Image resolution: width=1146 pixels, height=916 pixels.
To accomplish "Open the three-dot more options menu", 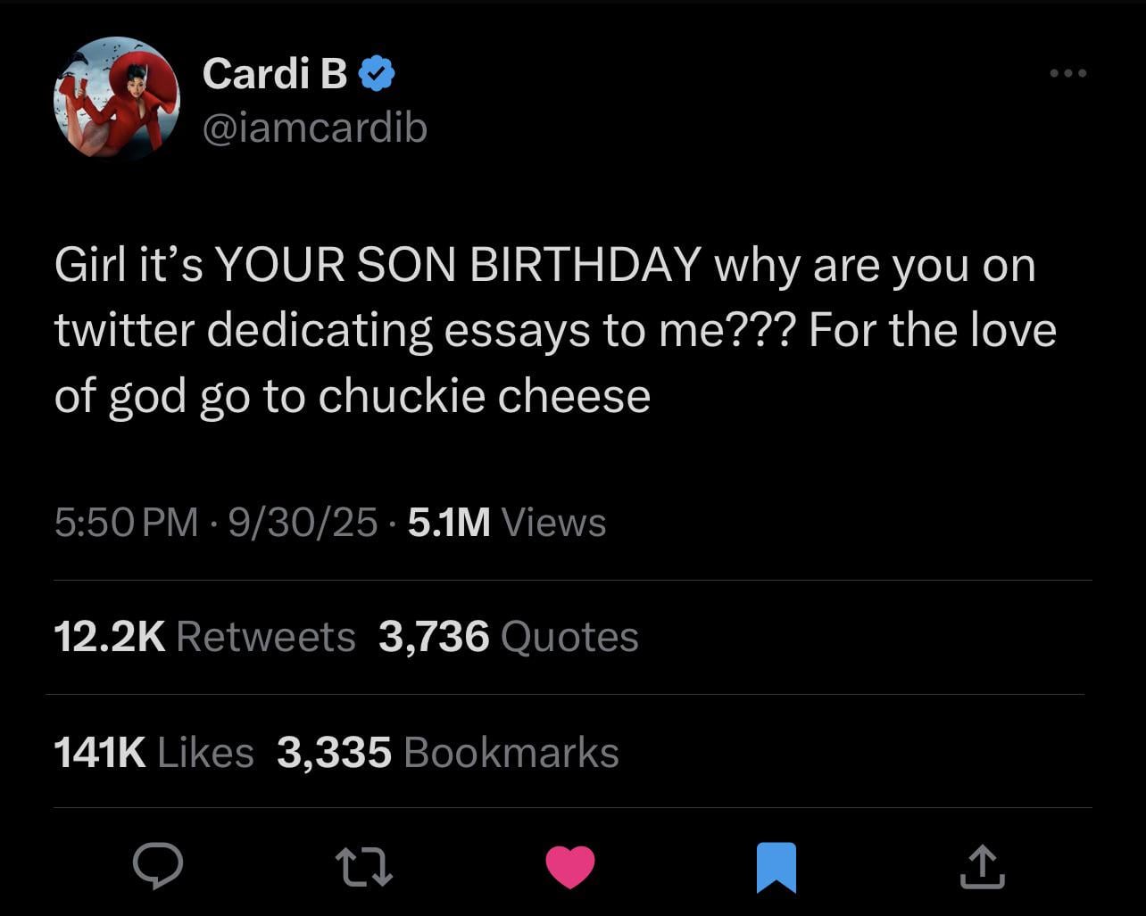I will click(x=1068, y=73).
